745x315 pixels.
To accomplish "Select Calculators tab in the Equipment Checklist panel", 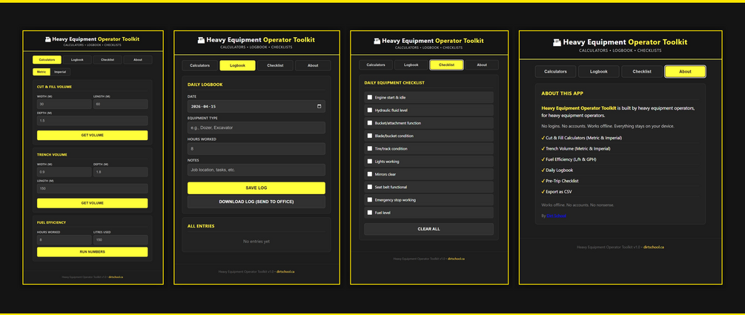I will click(x=376, y=65).
